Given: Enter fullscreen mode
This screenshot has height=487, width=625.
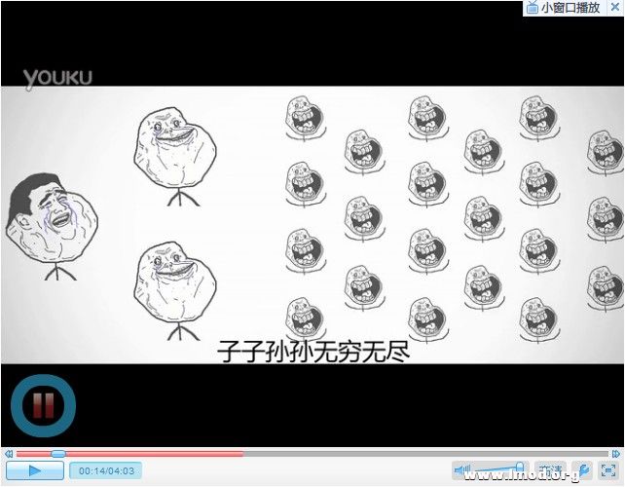Looking at the screenshot, I should coord(608,470).
